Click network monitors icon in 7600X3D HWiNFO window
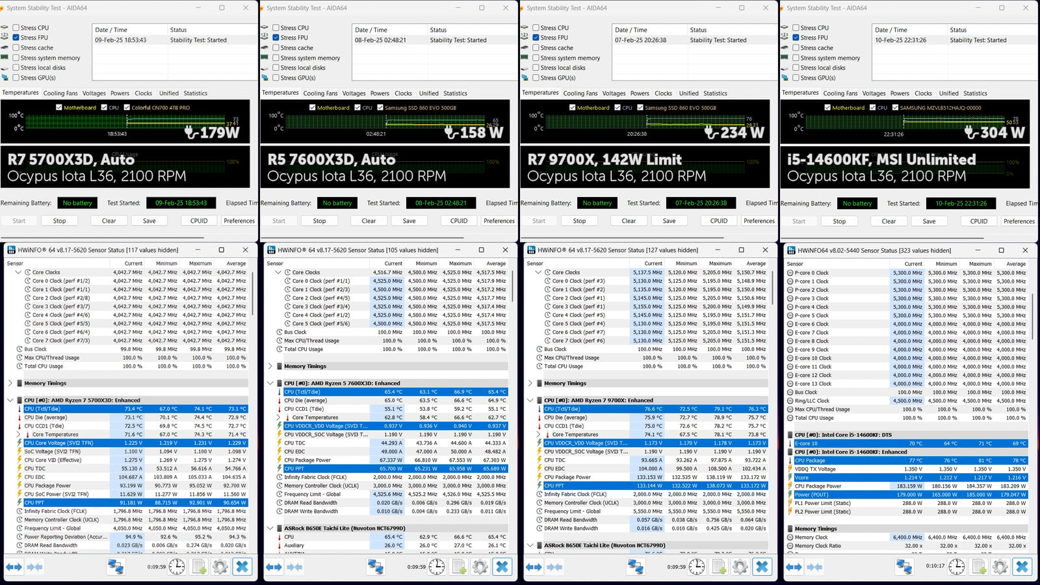The height and width of the screenshot is (585, 1040). 376,567
